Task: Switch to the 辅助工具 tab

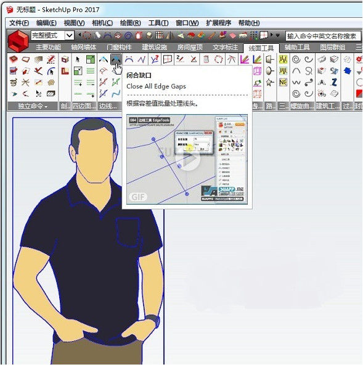Action: (297, 47)
